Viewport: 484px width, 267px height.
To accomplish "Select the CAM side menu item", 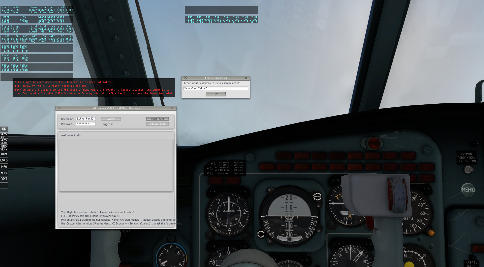I will coord(4,154).
